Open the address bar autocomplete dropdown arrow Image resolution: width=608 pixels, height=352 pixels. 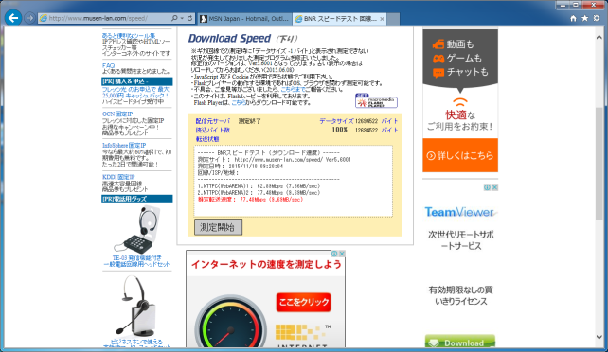pos(182,18)
